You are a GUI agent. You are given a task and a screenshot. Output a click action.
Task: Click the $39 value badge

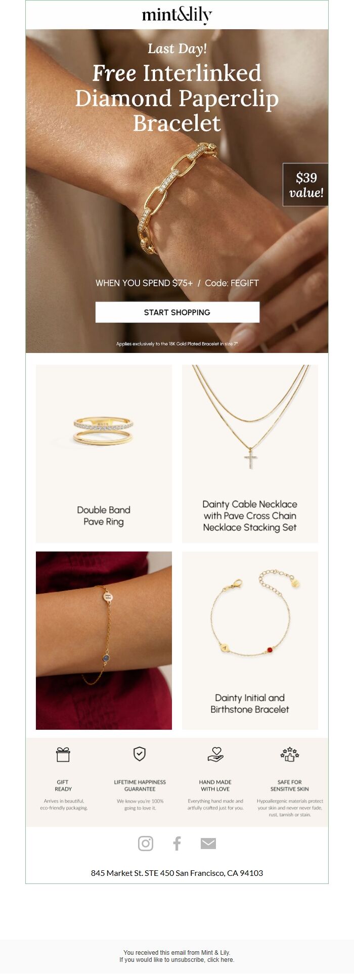click(x=305, y=185)
